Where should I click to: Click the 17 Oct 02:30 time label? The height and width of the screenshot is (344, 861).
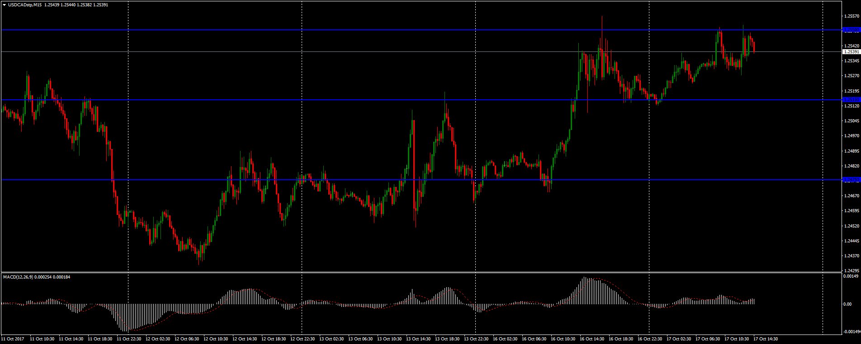pos(679,339)
